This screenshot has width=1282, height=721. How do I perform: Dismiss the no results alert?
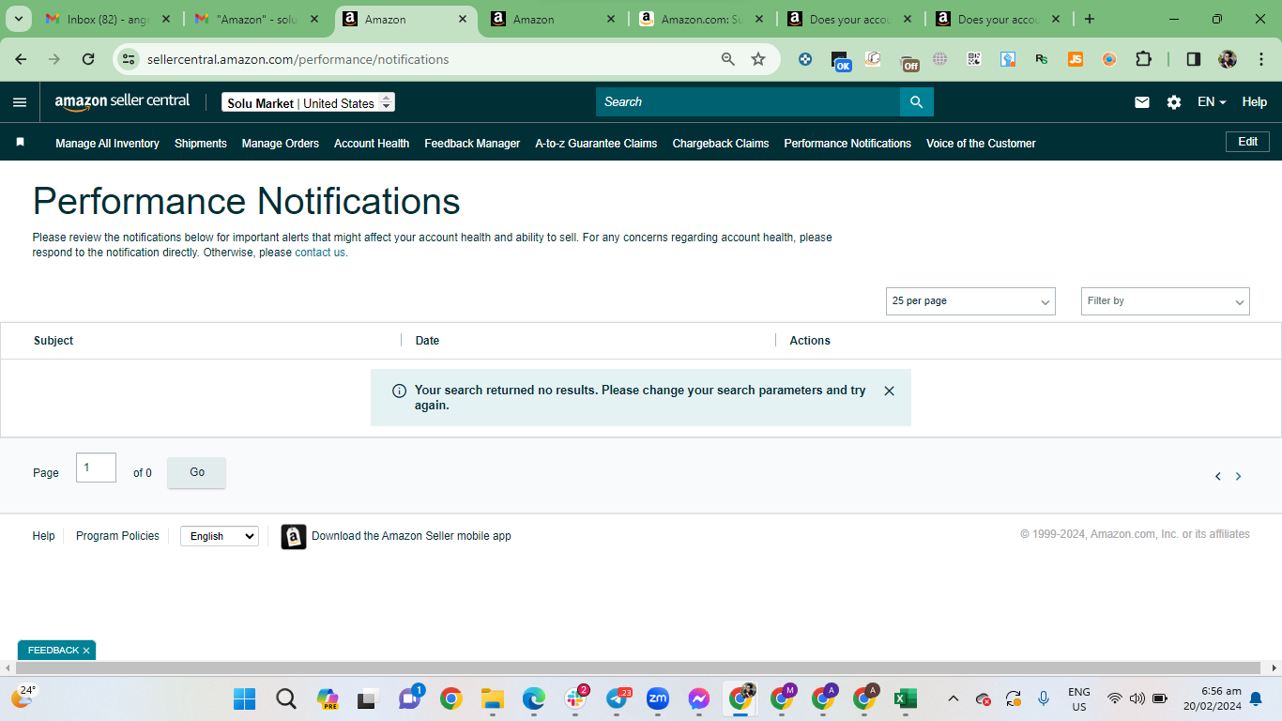[890, 391]
